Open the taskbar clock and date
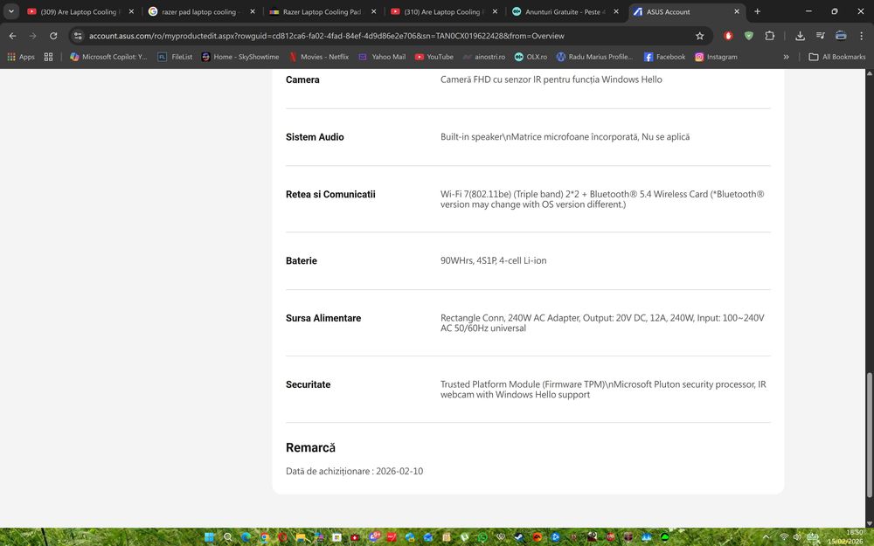Image resolution: width=874 pixels, height=546 pixels. pyautogui.click(x=847, y=537)
